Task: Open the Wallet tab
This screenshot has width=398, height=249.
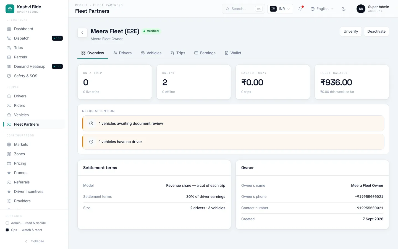Action: tap(233, 53)
